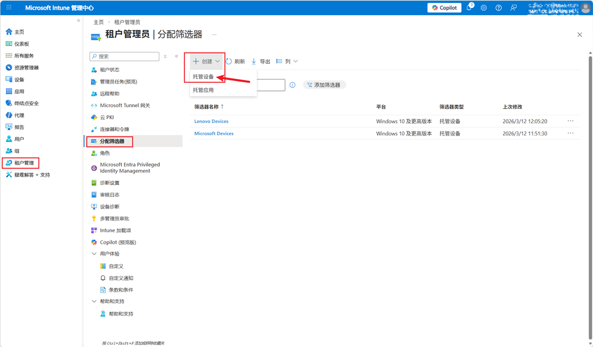593x347 pixels.
Task: Collapse the 用户体验 section
Action: pyautogui.click(x=94, y=254)
